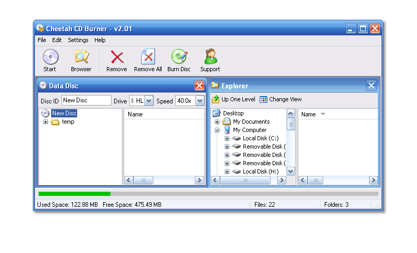
Task: Open the Drive dropdown arrow
Action: pyautogui.click(x=149, y=101)
